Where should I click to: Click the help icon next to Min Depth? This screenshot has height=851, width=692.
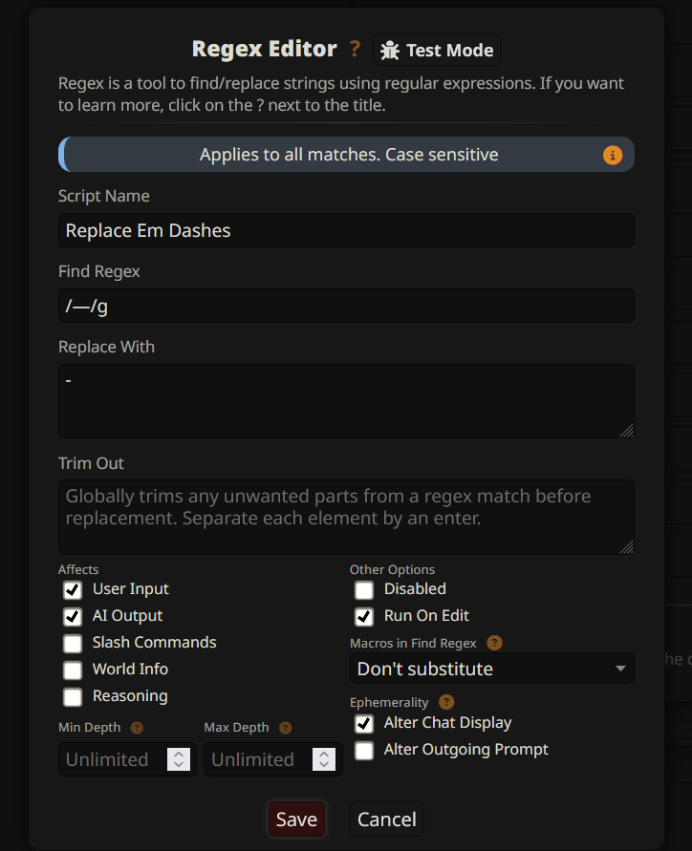(137, 728)
